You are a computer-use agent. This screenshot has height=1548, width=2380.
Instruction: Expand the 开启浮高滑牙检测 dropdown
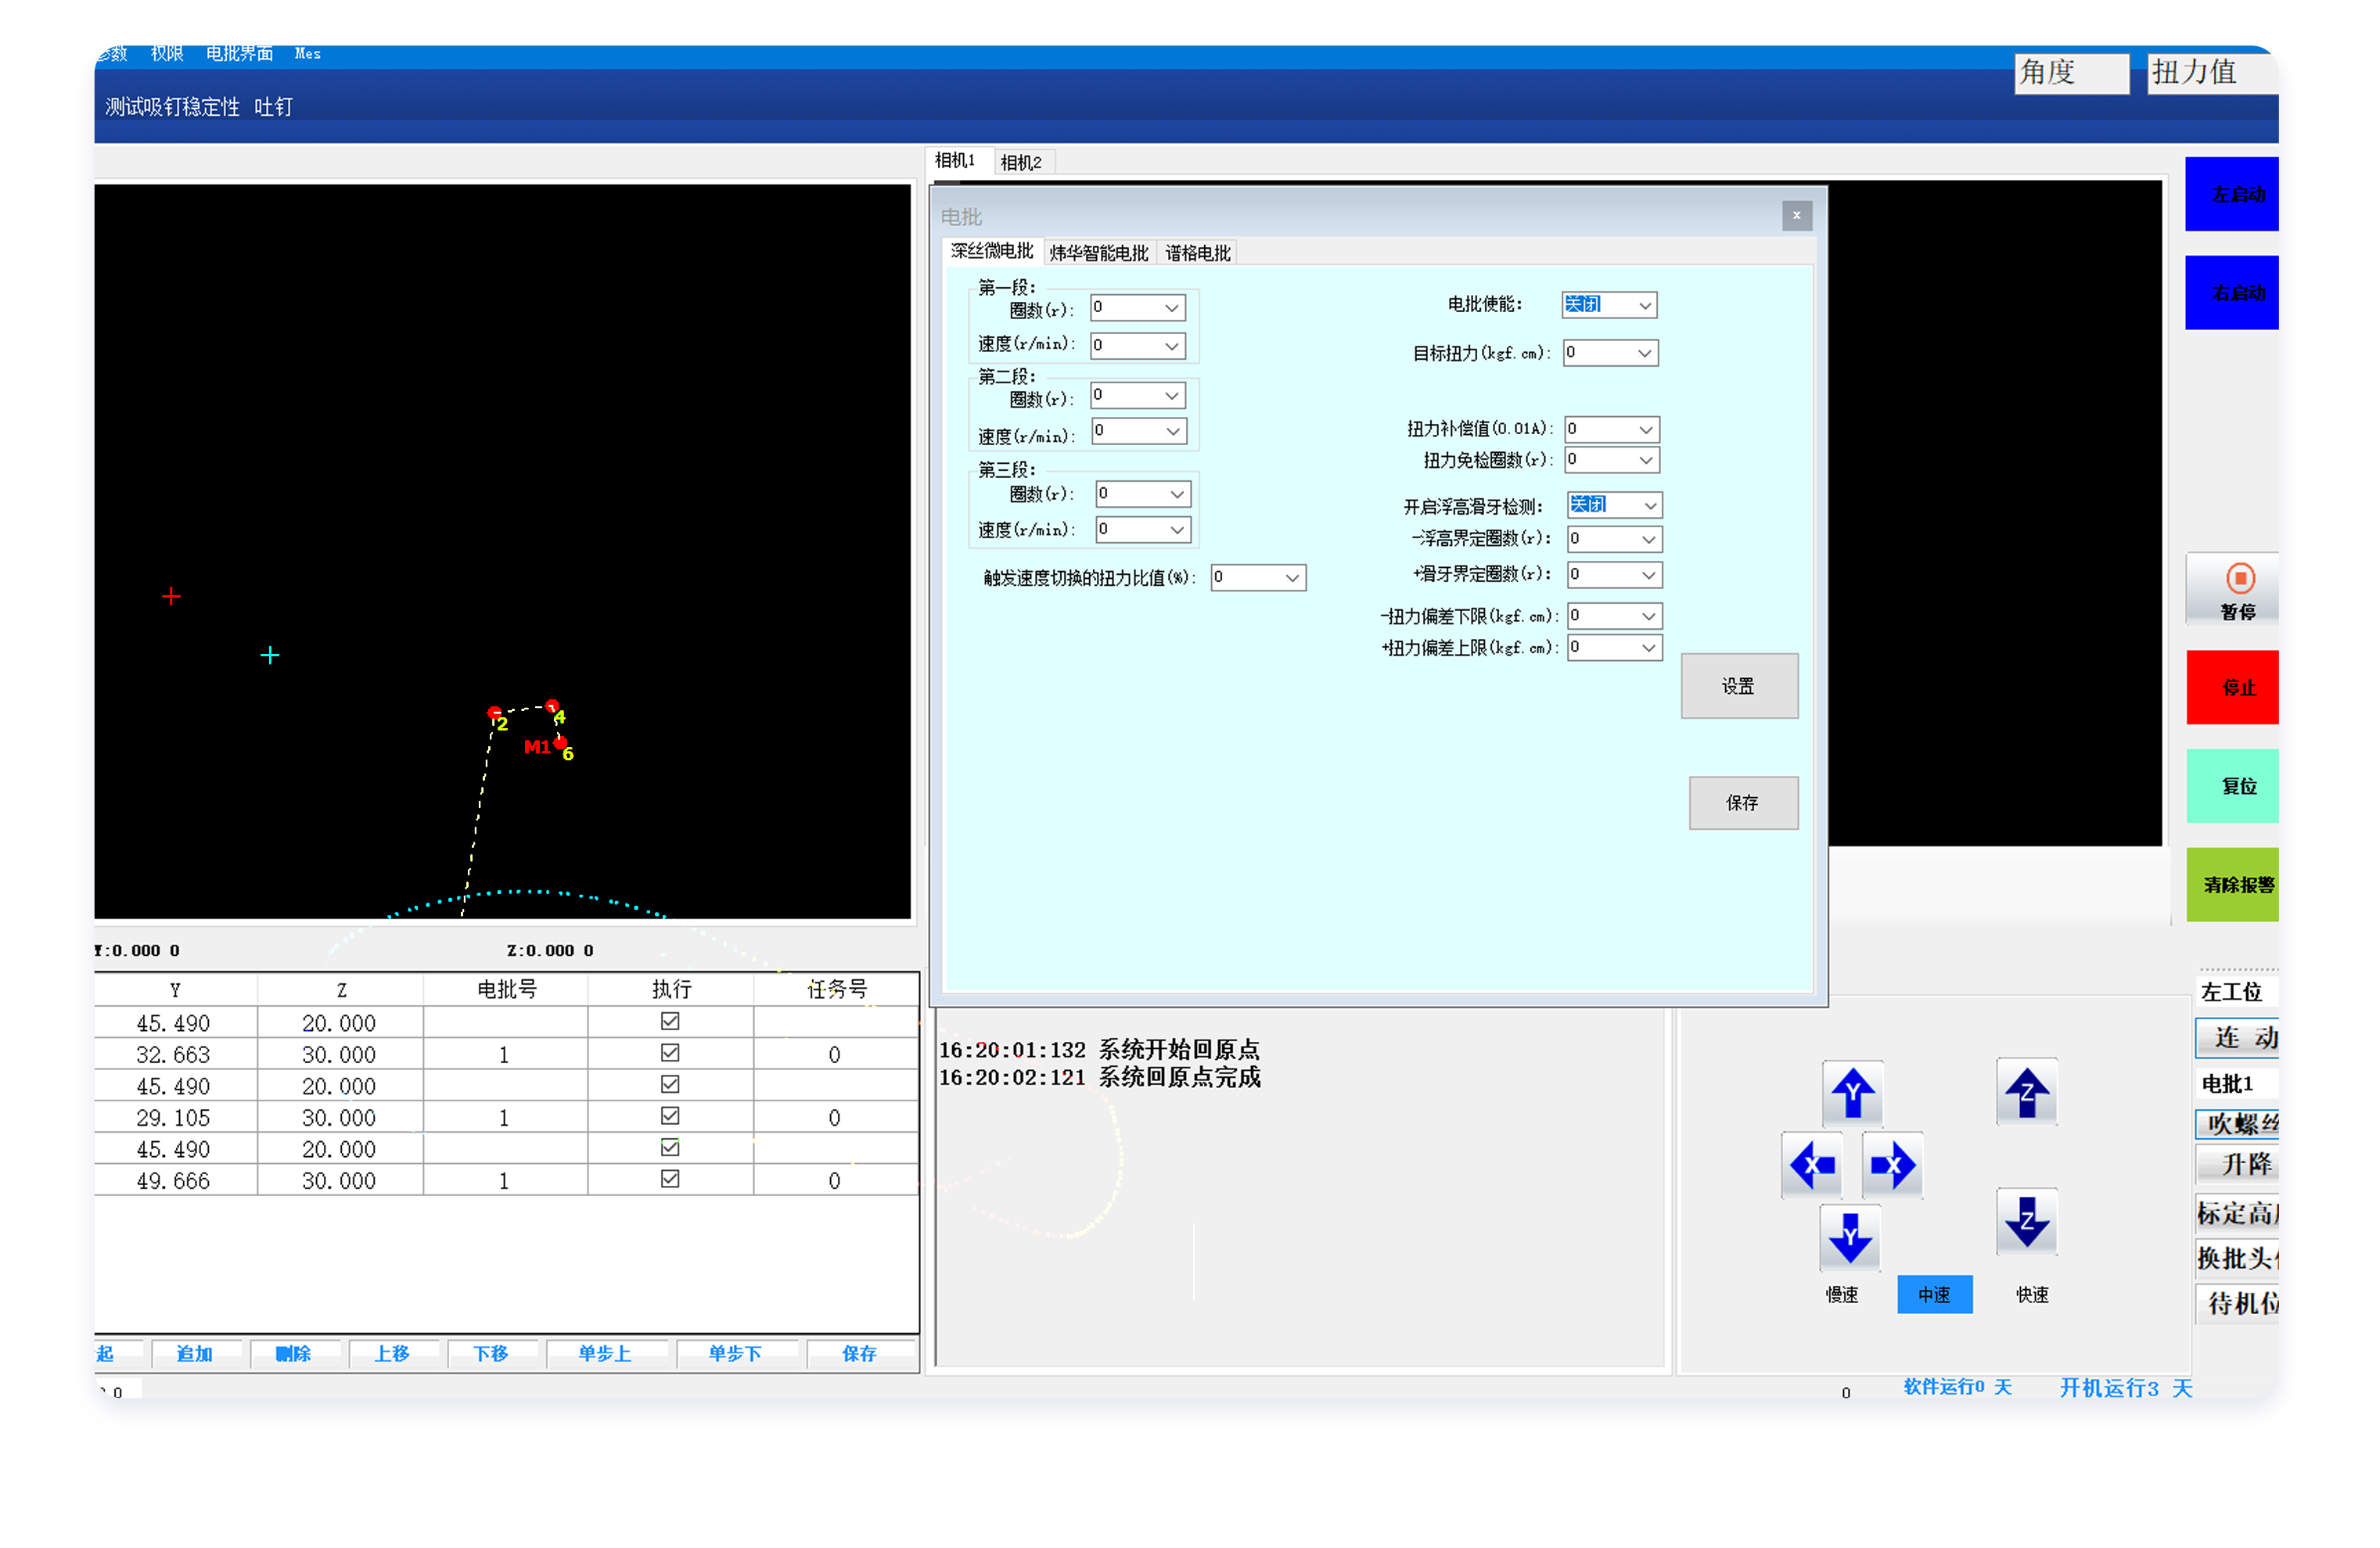[1650, 506]
